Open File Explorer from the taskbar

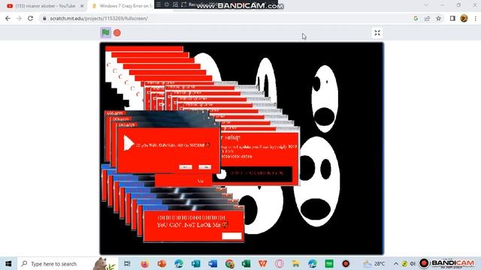point(295,263)
